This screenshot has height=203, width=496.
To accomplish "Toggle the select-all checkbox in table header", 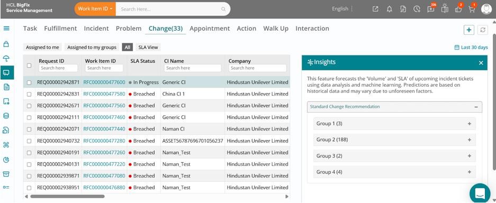I will point(29,66).
